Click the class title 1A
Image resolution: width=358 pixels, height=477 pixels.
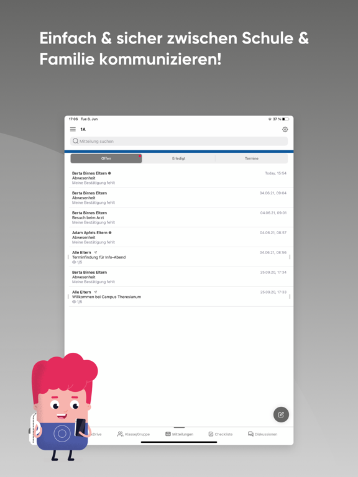point(83,130)
